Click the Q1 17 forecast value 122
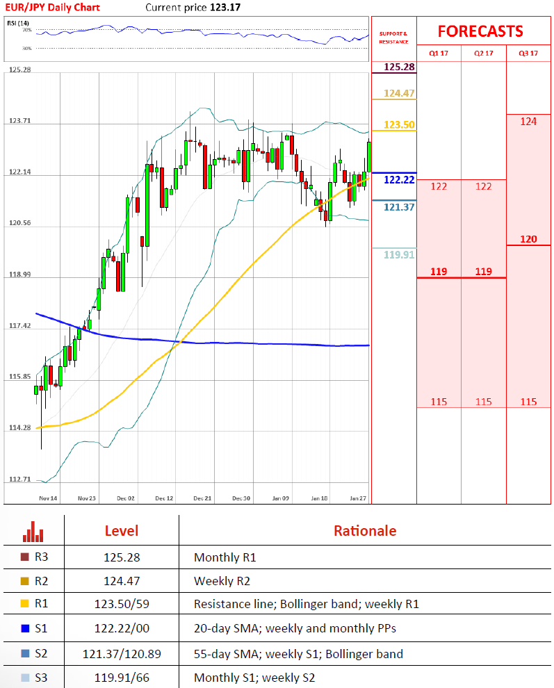554x688 pixels. coord(439,186)
